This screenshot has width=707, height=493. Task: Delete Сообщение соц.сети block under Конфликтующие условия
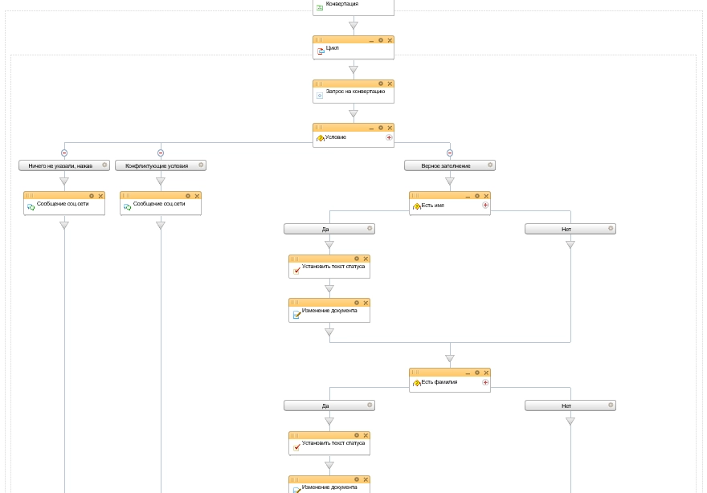click(197, 196)
